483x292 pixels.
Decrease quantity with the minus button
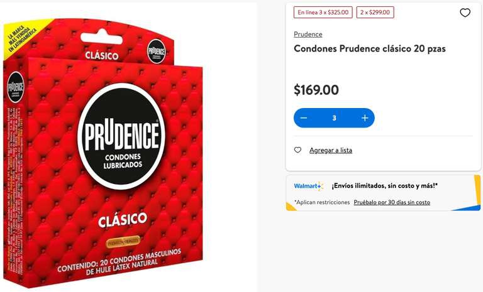[x=303, y=118]
